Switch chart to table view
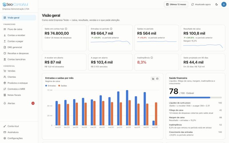Viewport: 229px width, 143px height. coord(157,79)
